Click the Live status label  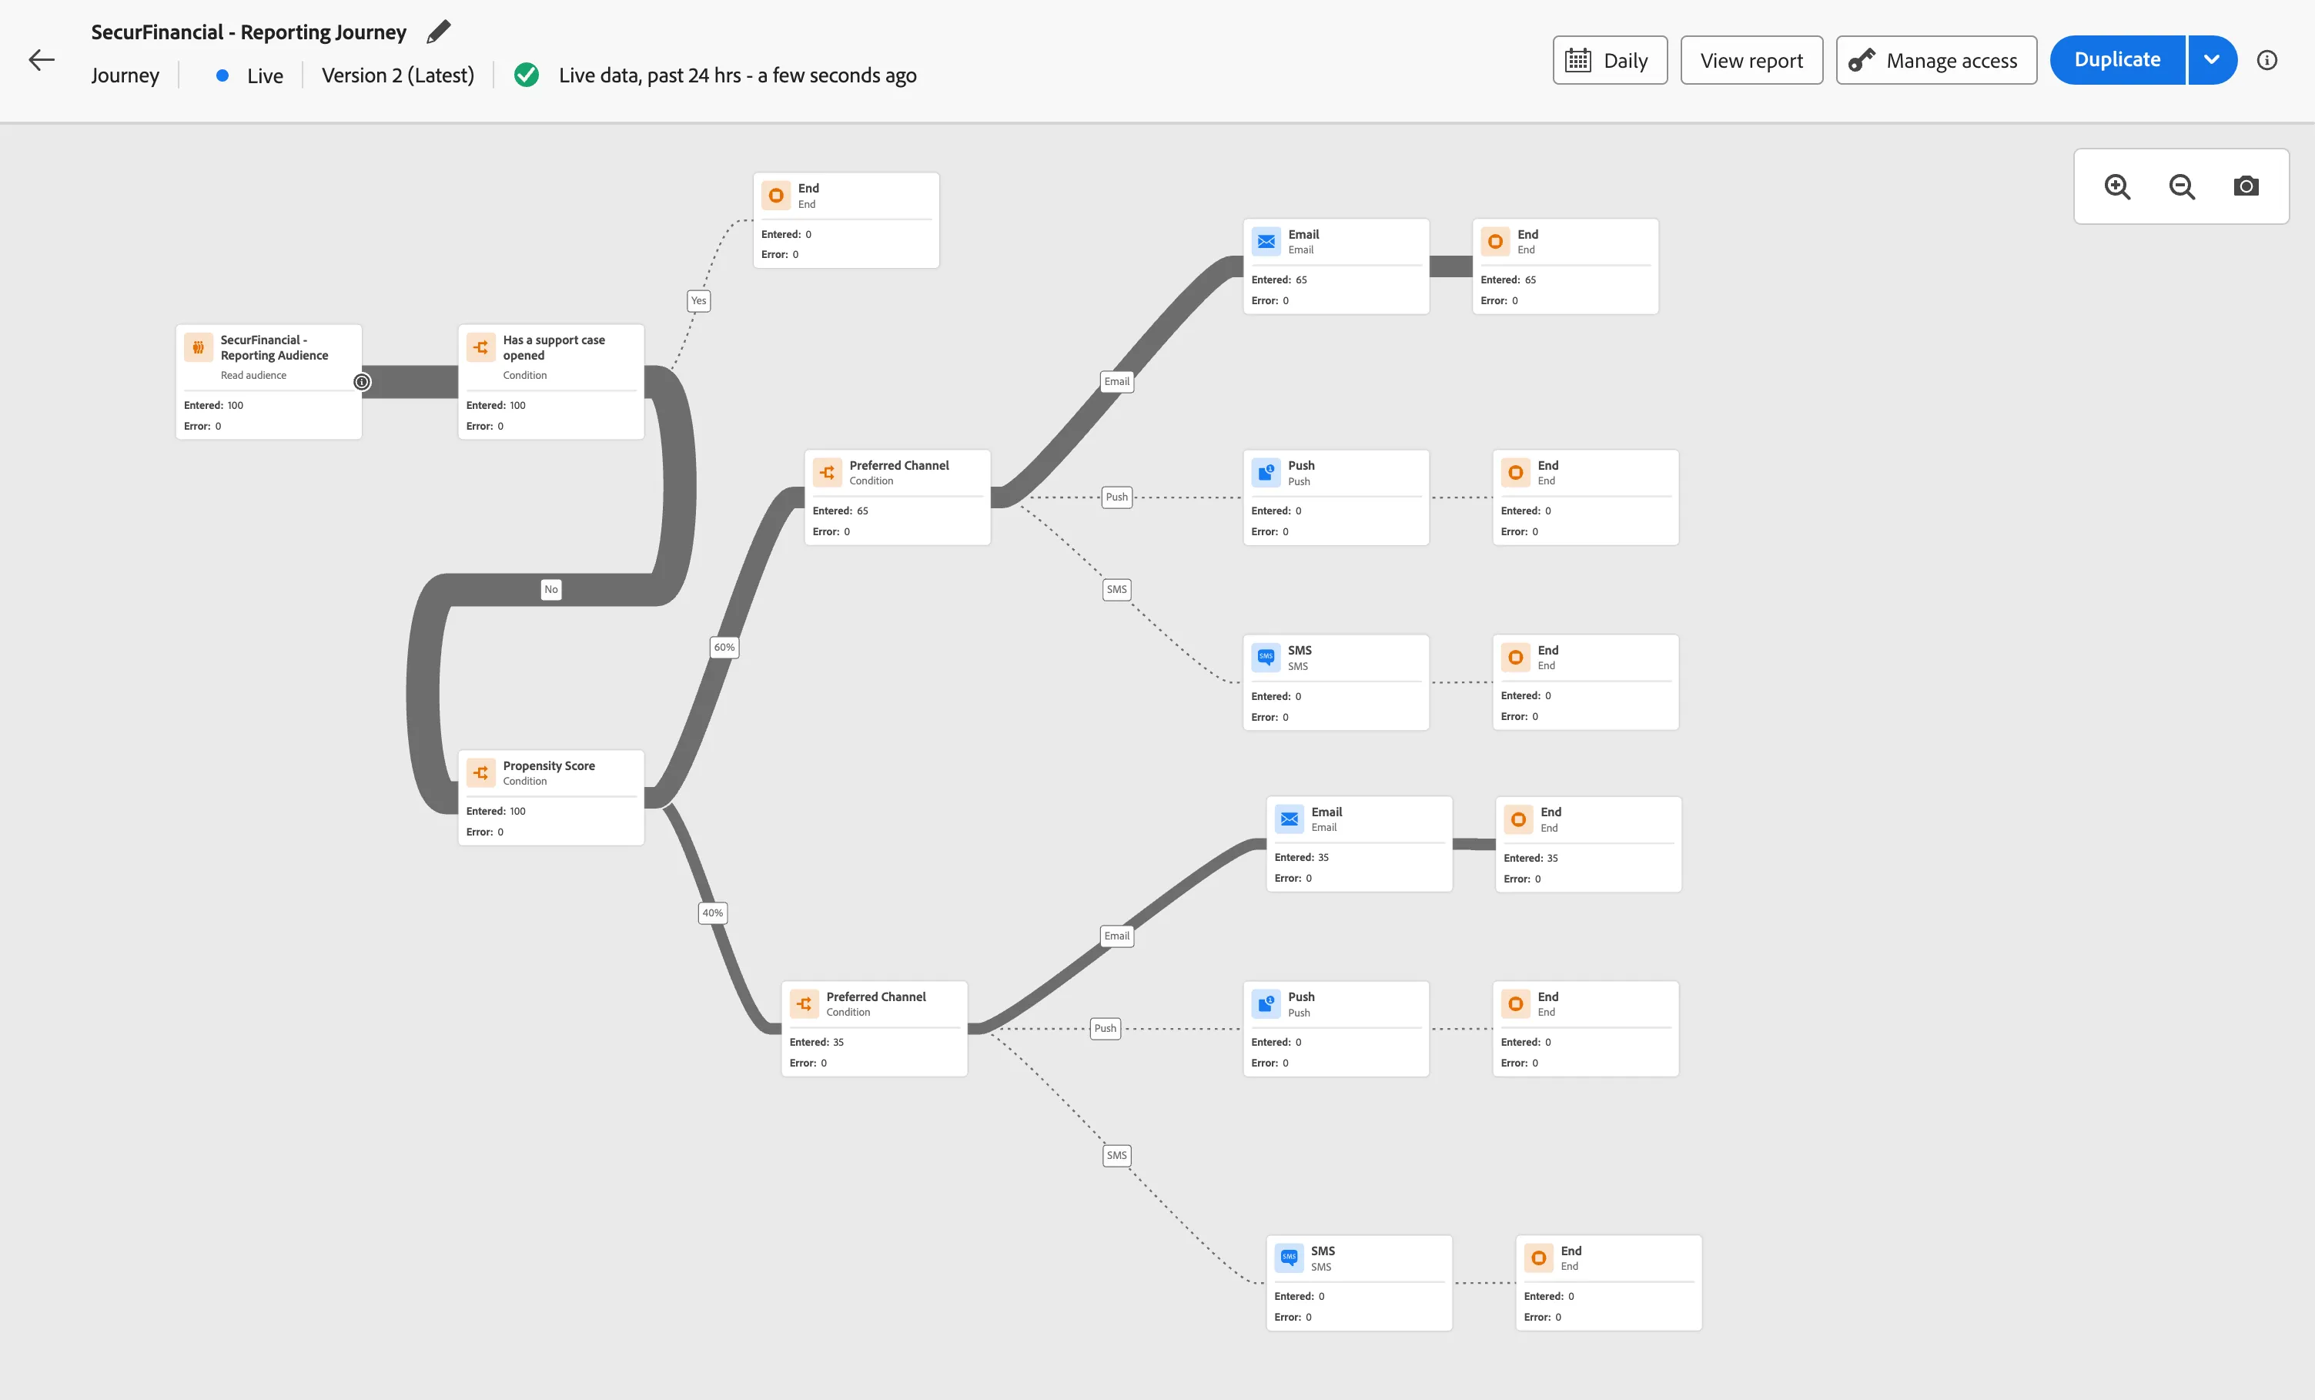click(265, 76)
